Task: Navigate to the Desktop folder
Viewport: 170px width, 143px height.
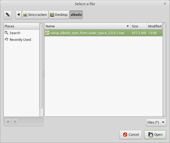Action: (x=59, y=15)
